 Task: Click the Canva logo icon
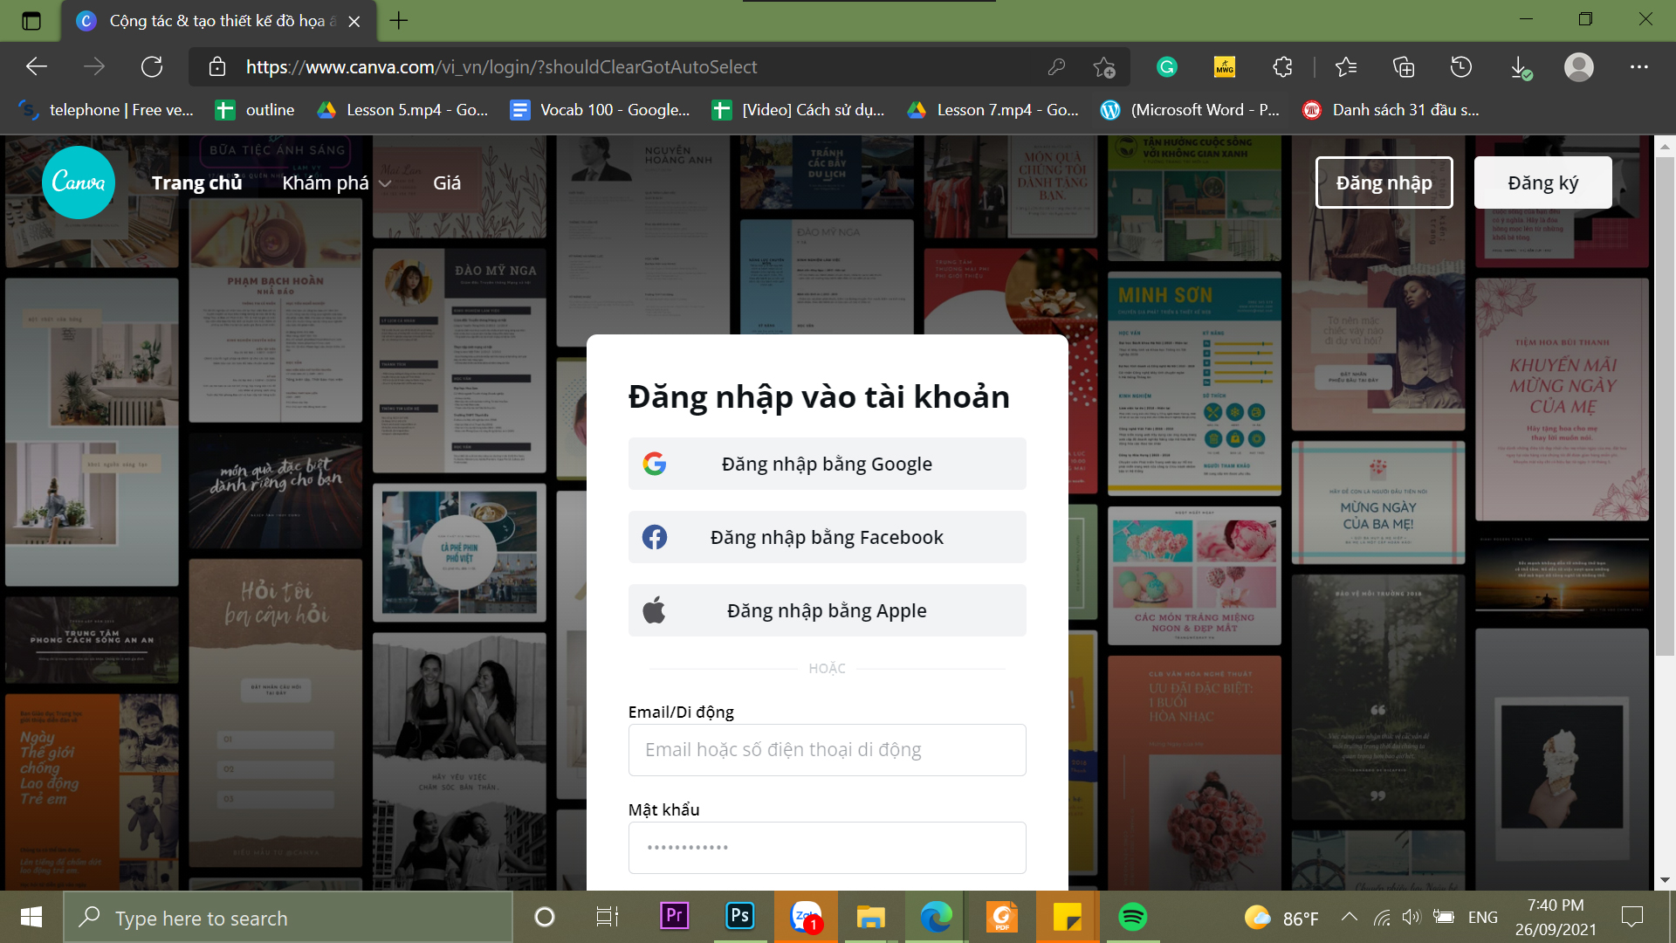pos(77,182)
